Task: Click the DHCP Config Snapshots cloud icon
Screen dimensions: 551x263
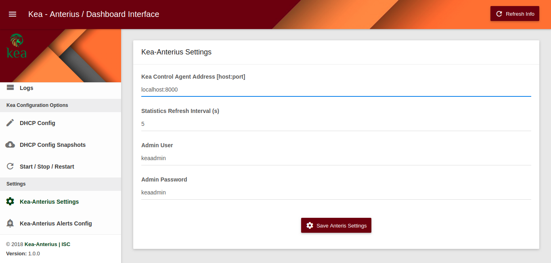Action: (10, 145)
